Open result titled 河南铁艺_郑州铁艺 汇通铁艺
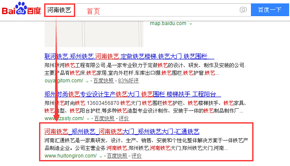This screenshot has width=290, height=166. [x=122, y=132]
